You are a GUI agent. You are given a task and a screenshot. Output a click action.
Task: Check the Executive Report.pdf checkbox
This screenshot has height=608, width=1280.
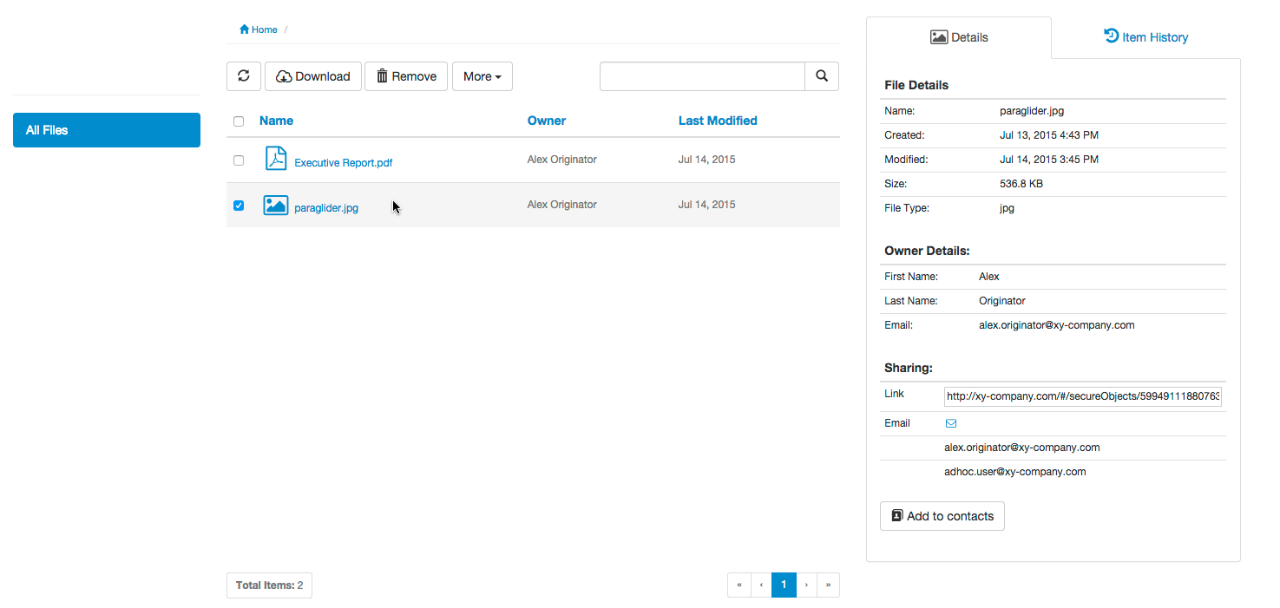[x=239, y=160]
